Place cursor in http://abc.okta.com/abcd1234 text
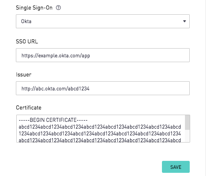206x176 pixels. point(56,88)
